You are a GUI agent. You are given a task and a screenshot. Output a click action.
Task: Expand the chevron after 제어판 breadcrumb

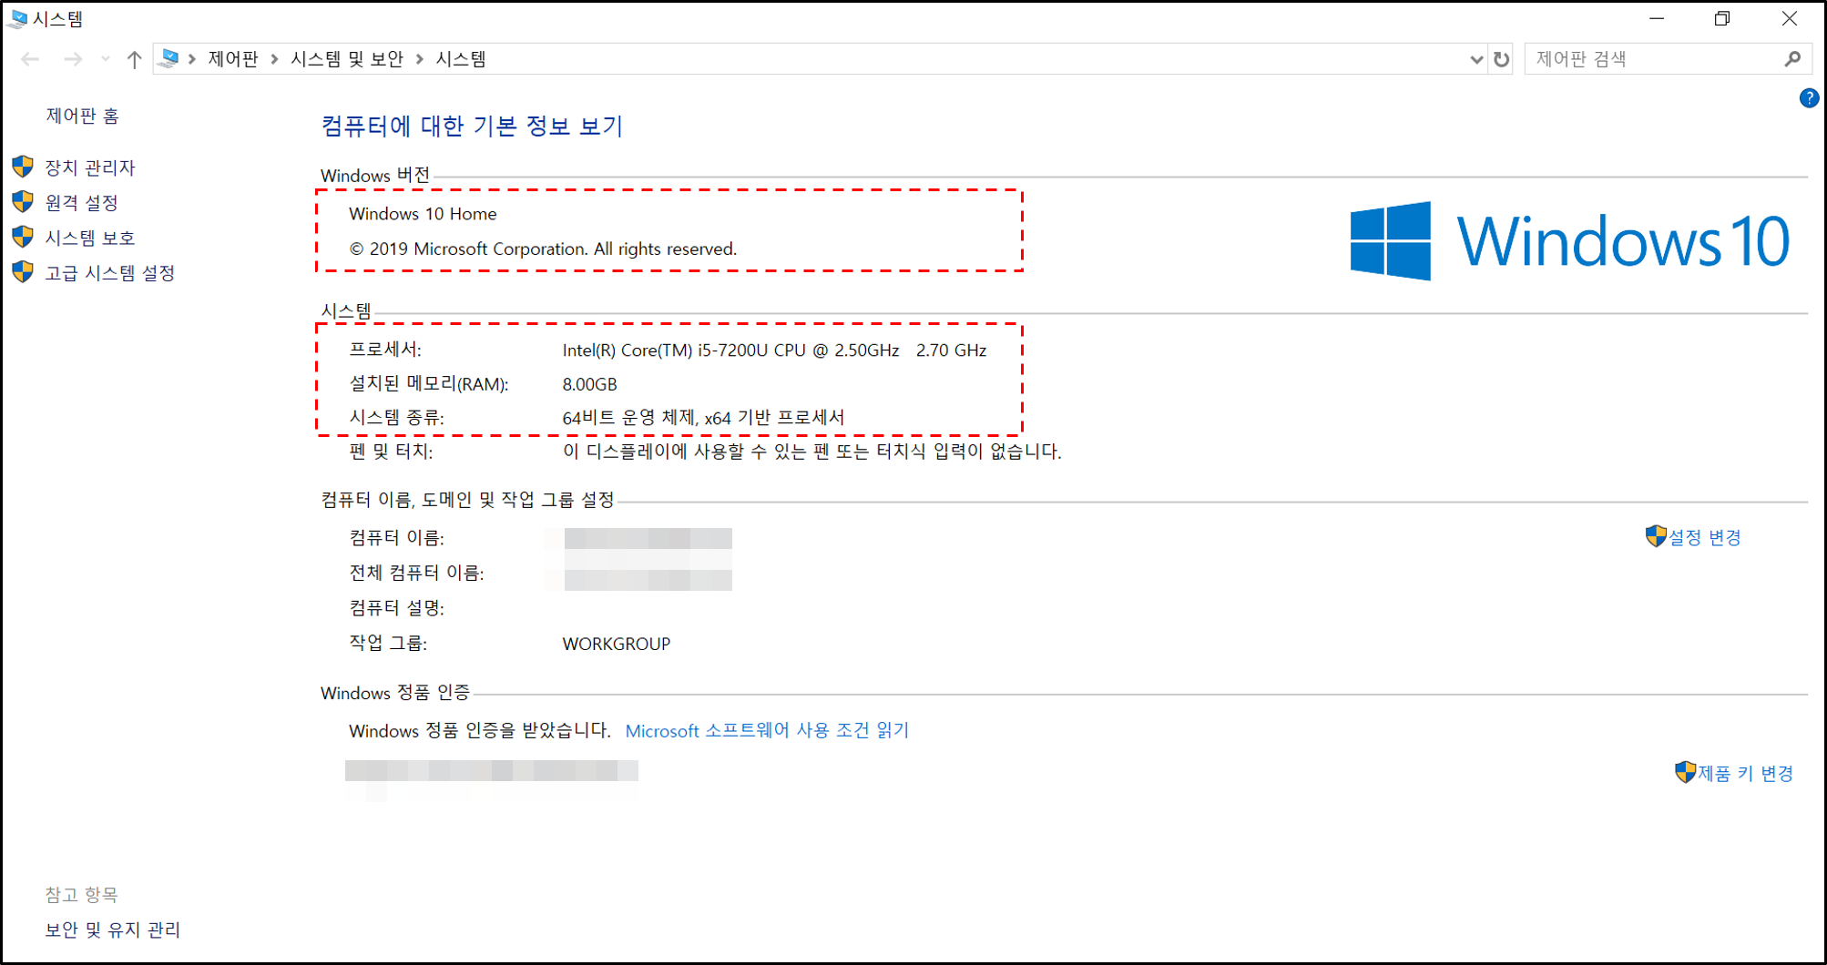tap(273, 58)
